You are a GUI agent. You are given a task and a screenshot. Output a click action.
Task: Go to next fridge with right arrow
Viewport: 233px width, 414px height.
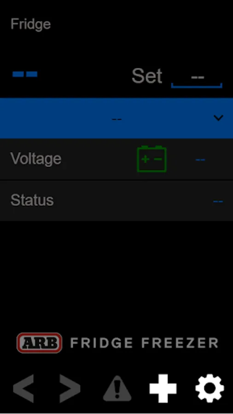[70, 388]
